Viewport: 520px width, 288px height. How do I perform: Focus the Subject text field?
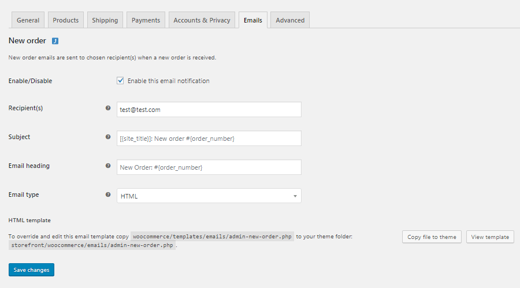tap(209, 139)
